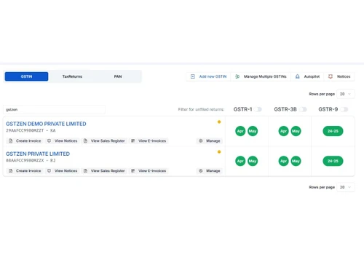The height and width of the screenshot is (273, 364).
Task: Open the Autopilot option
Action: click(307, 76)
